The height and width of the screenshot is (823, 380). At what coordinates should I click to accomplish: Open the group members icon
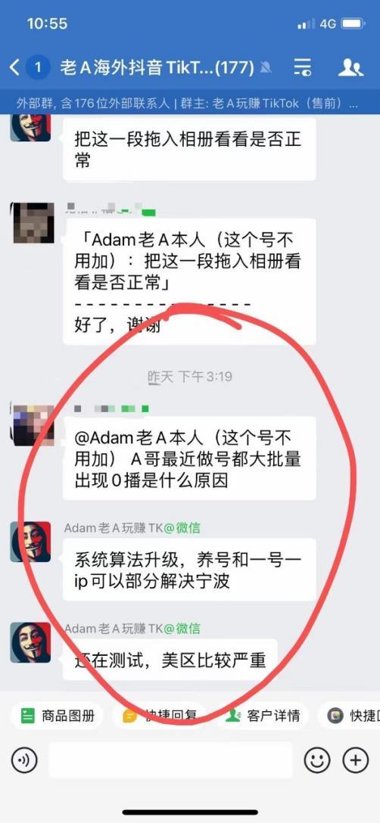click(x=350, y=67)
